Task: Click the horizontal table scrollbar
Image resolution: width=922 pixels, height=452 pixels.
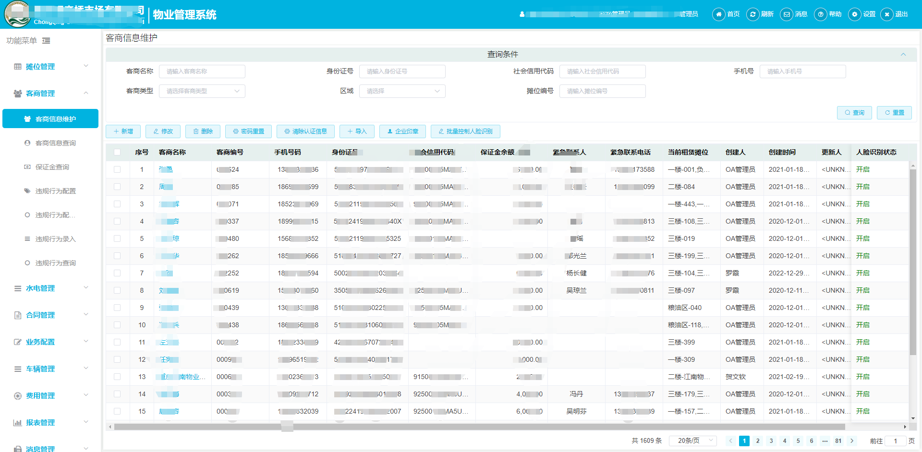Action: click(479, 427)
